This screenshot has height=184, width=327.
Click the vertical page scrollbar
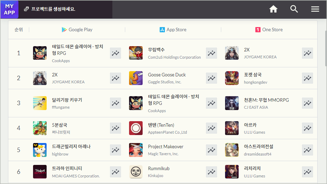pyautogui.click(x=326, y=48)
